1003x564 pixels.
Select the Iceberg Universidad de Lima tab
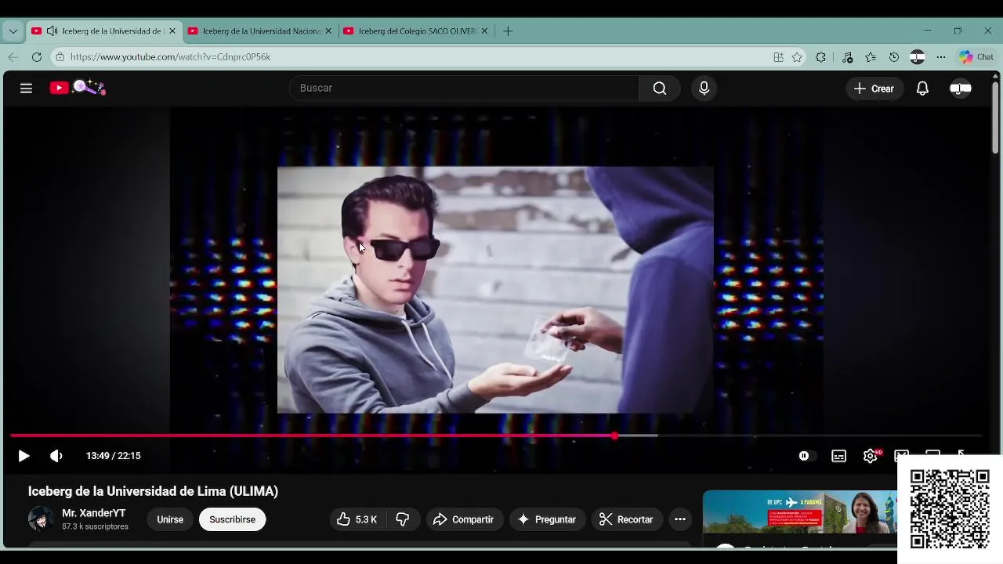[x=104, y=31]
